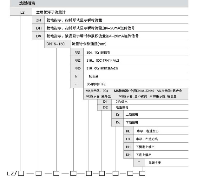Image resolution: width=197 pixels, height=178 pixels.
Task: Choose the RR0 316 material code
Action: pos(77,68)
